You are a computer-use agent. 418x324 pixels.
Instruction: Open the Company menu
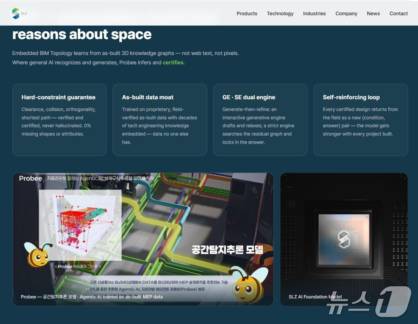[x=346, y=13]
